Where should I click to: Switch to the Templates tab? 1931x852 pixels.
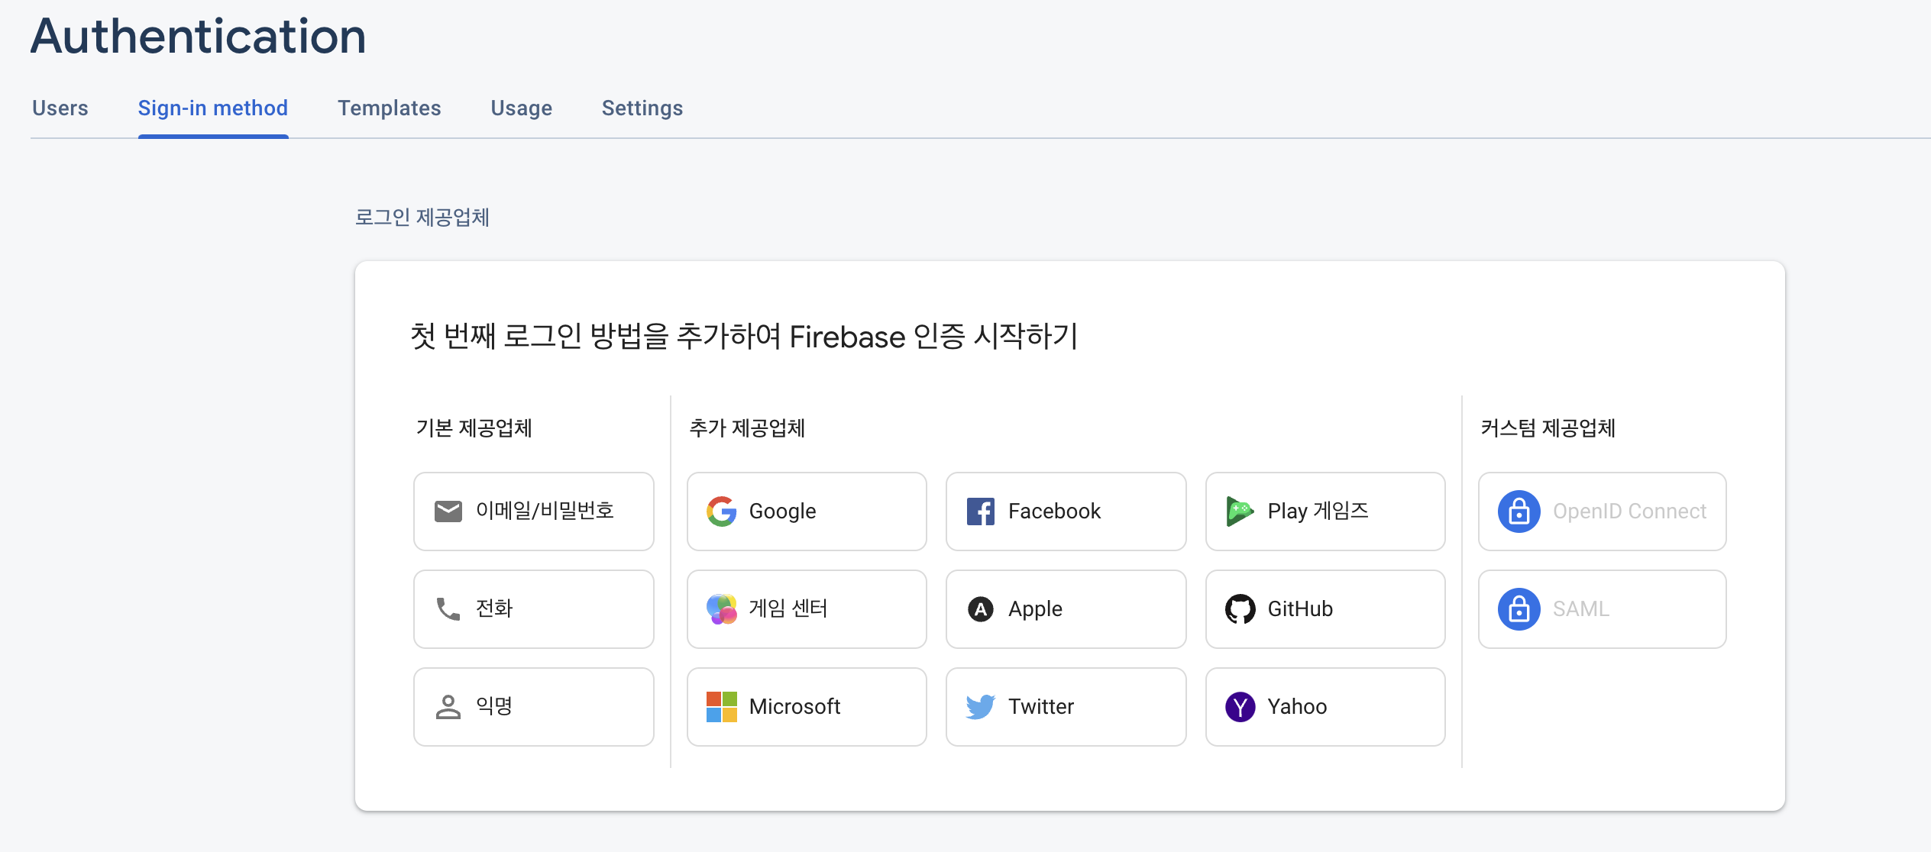390,108
